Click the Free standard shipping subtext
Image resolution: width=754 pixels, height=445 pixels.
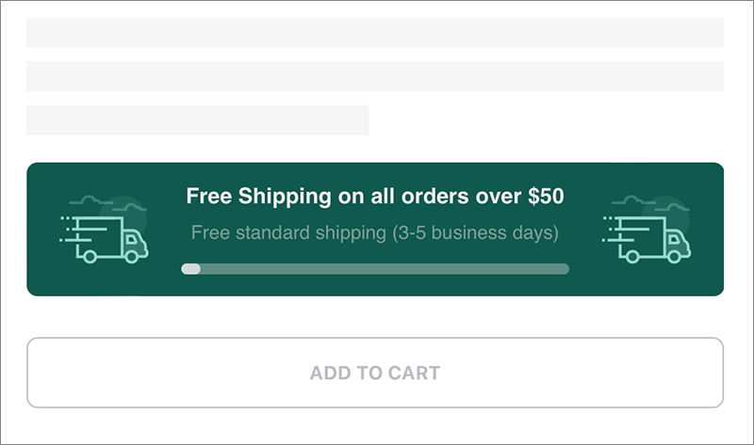[375, 232]
